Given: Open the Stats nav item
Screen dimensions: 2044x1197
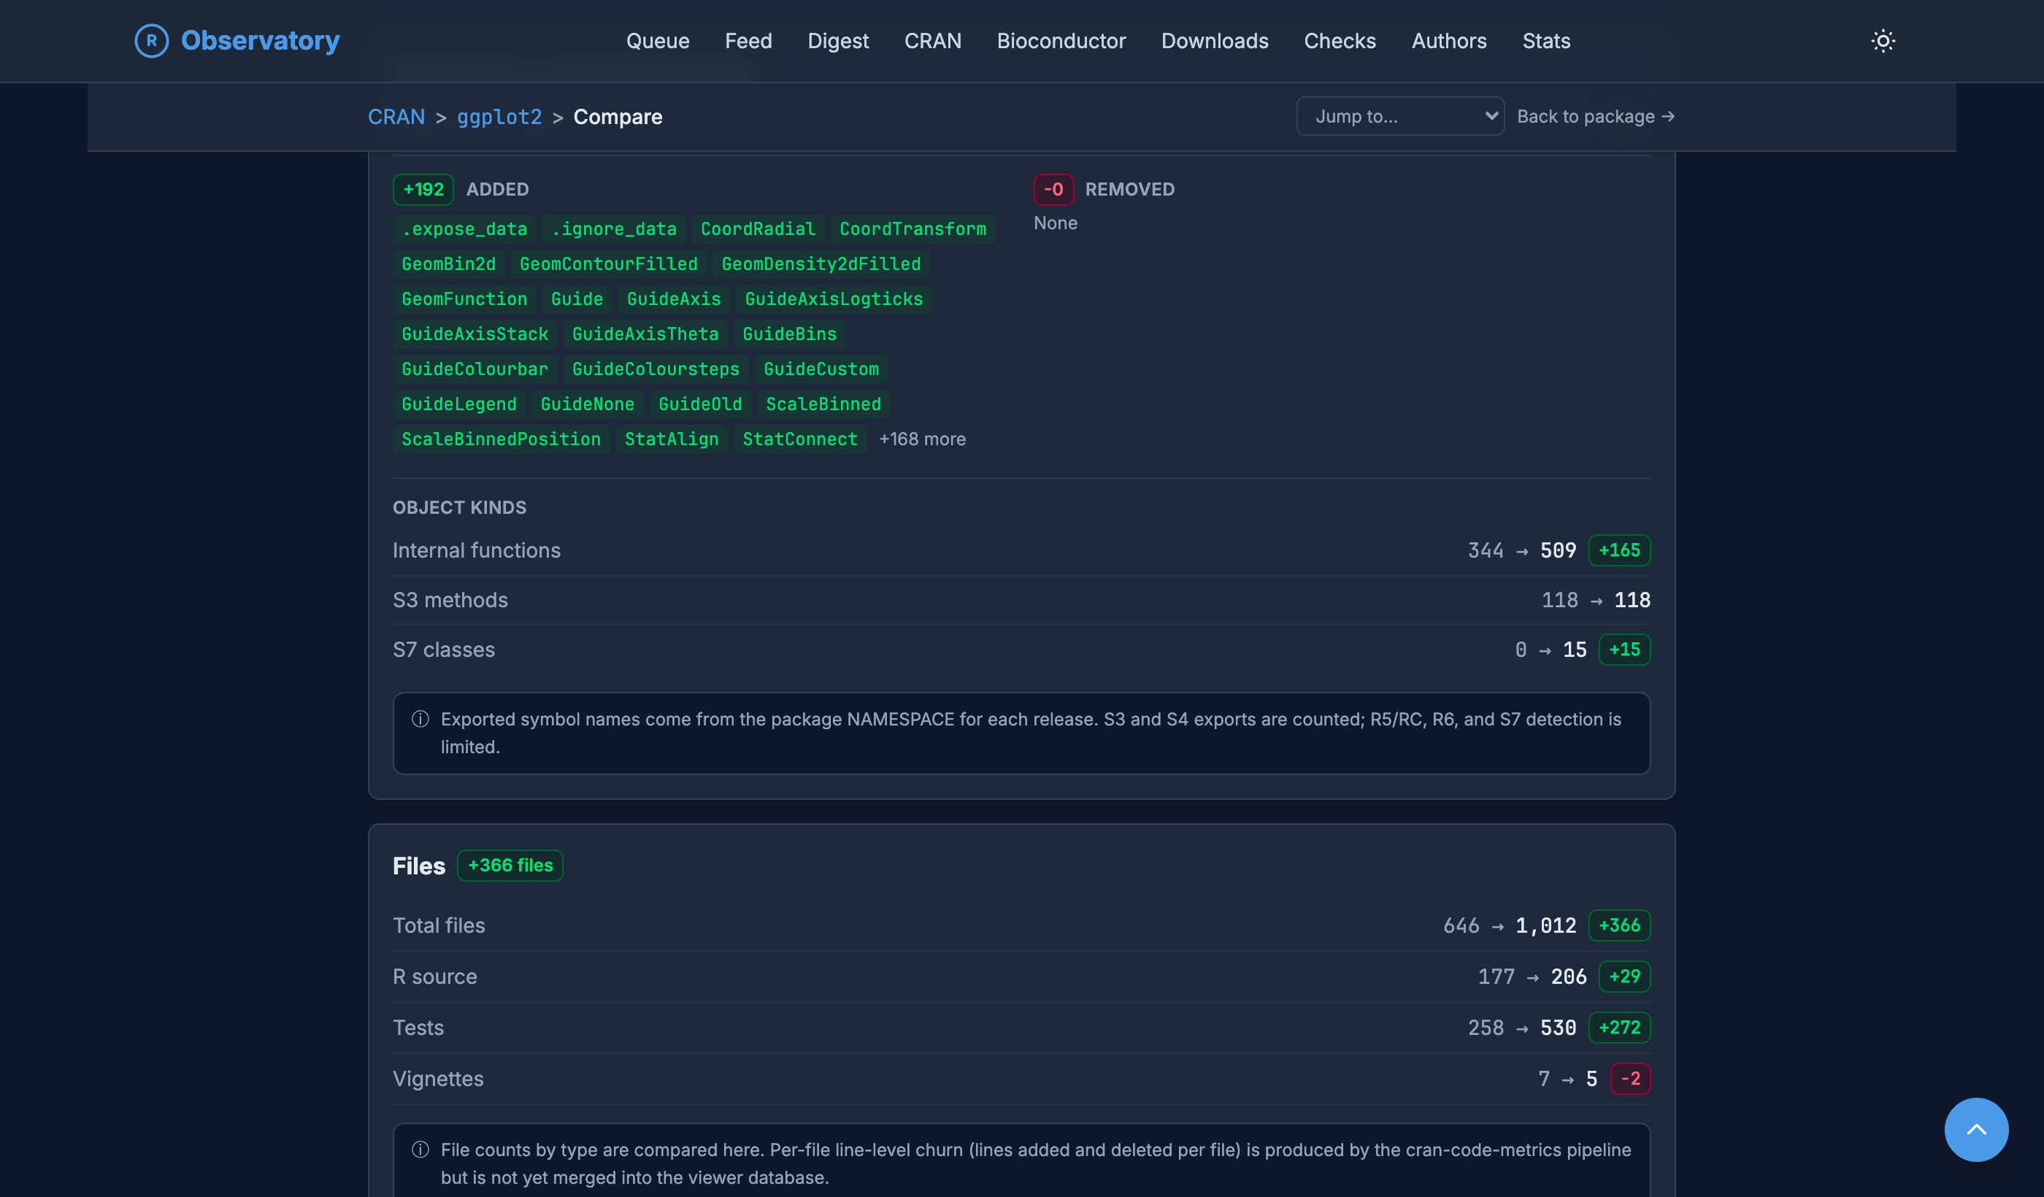Looking at the screenshot, I should [1546, 41].
